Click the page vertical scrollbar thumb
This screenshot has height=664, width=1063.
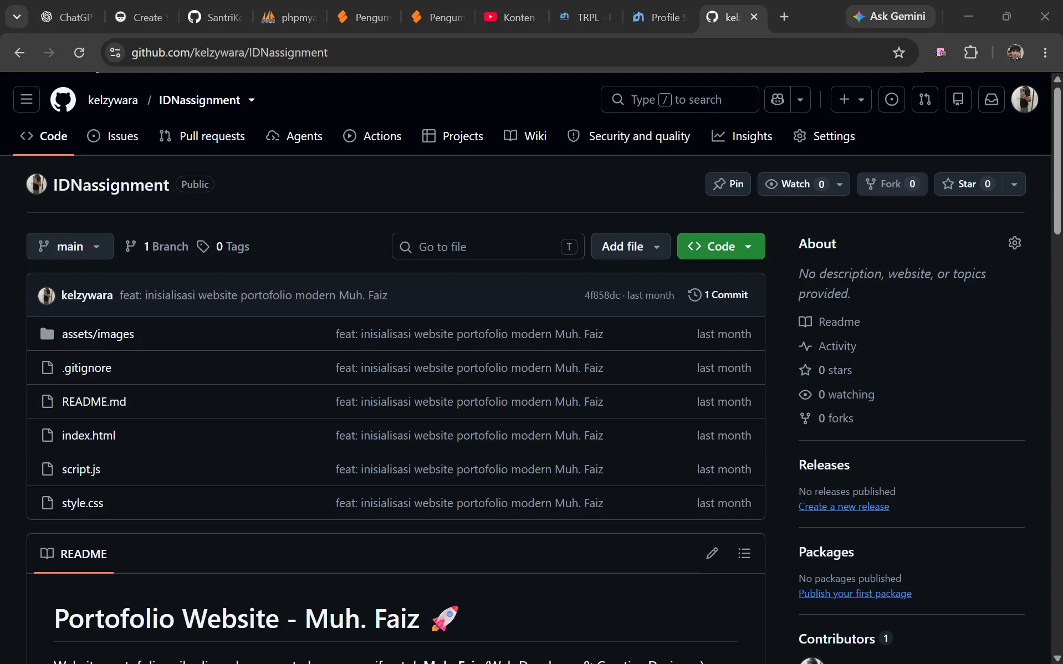pos(1057,161)
